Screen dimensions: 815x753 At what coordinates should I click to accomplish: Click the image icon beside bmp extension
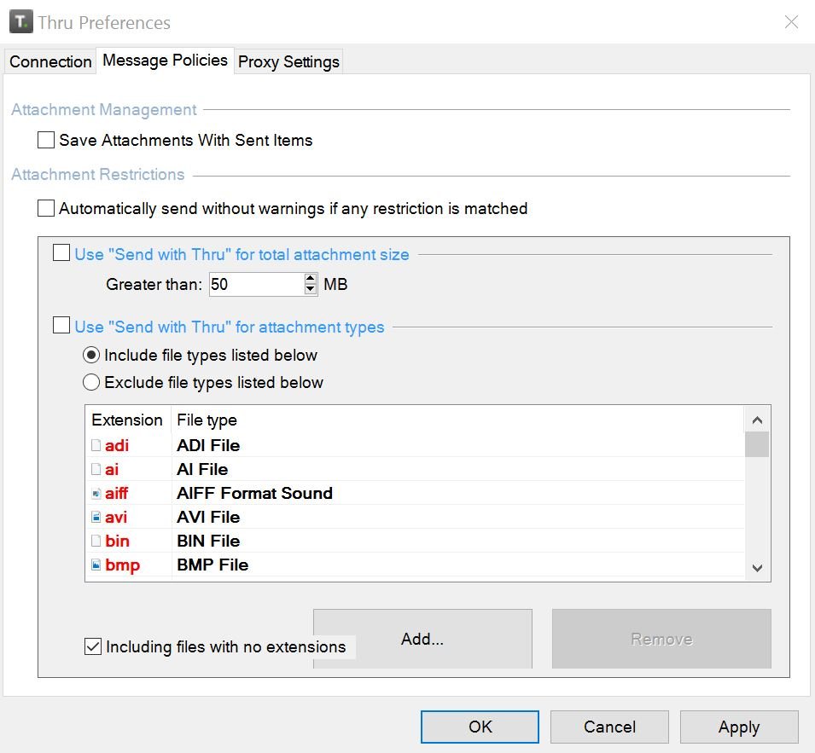tap(96, 565)
